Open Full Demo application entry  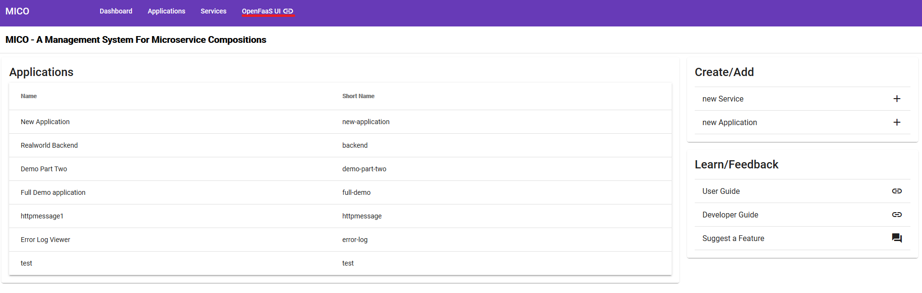340,192
